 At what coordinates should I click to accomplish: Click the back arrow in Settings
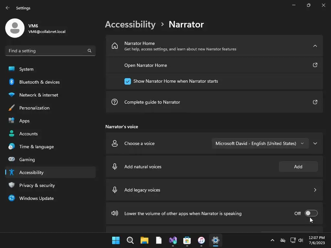(8, 8)
